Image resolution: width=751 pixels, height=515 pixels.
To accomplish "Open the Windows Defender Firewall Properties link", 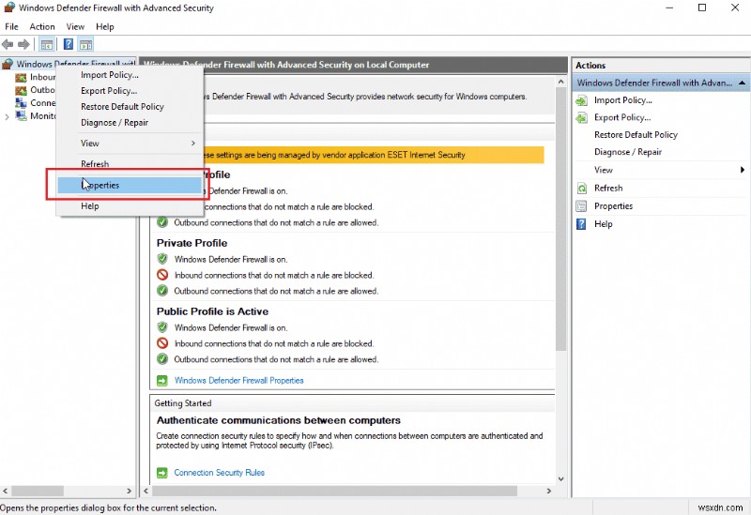I will 238,381.
